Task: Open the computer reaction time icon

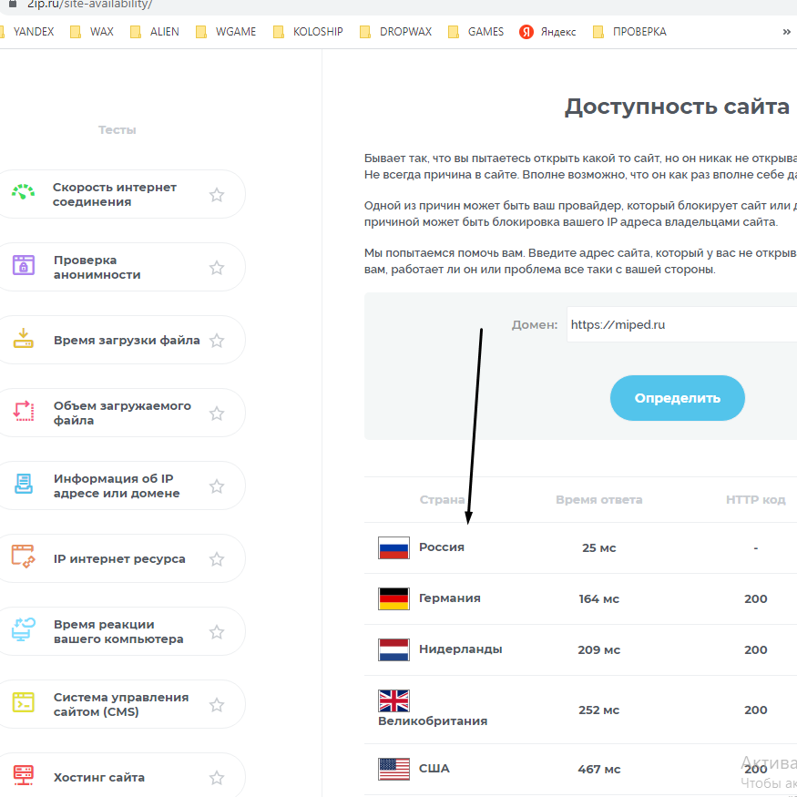Action: pos(24,629)
